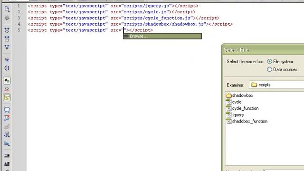Click the Outdent Code icon

coord(7,164)
